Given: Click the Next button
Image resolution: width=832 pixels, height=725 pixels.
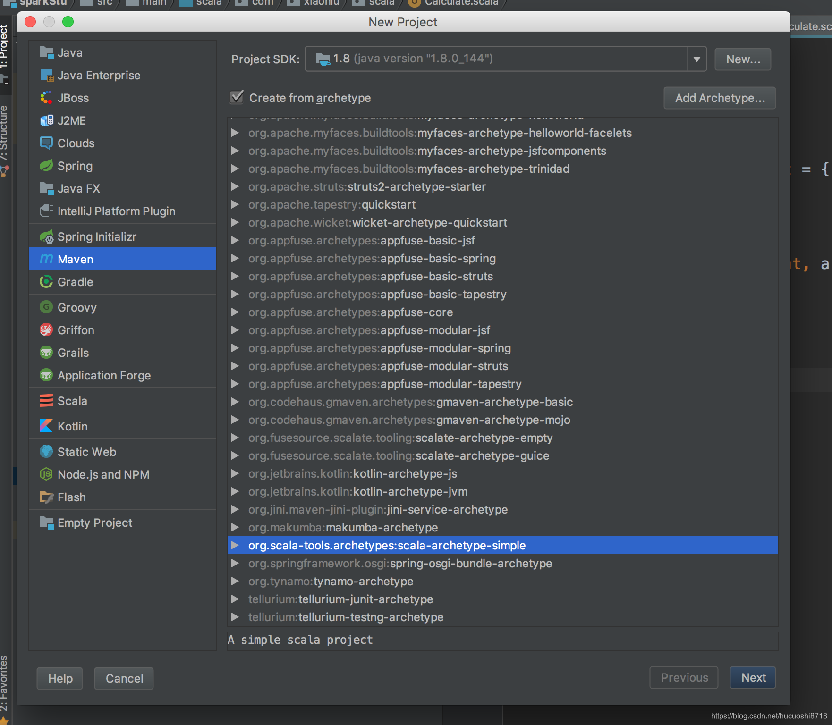Looking at the screenshot, I should pos(753,678).
